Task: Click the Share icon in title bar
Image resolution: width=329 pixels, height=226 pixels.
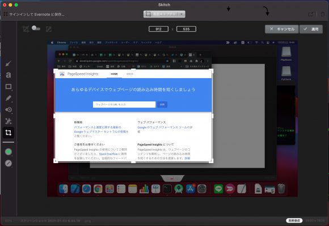Action: 311,14
